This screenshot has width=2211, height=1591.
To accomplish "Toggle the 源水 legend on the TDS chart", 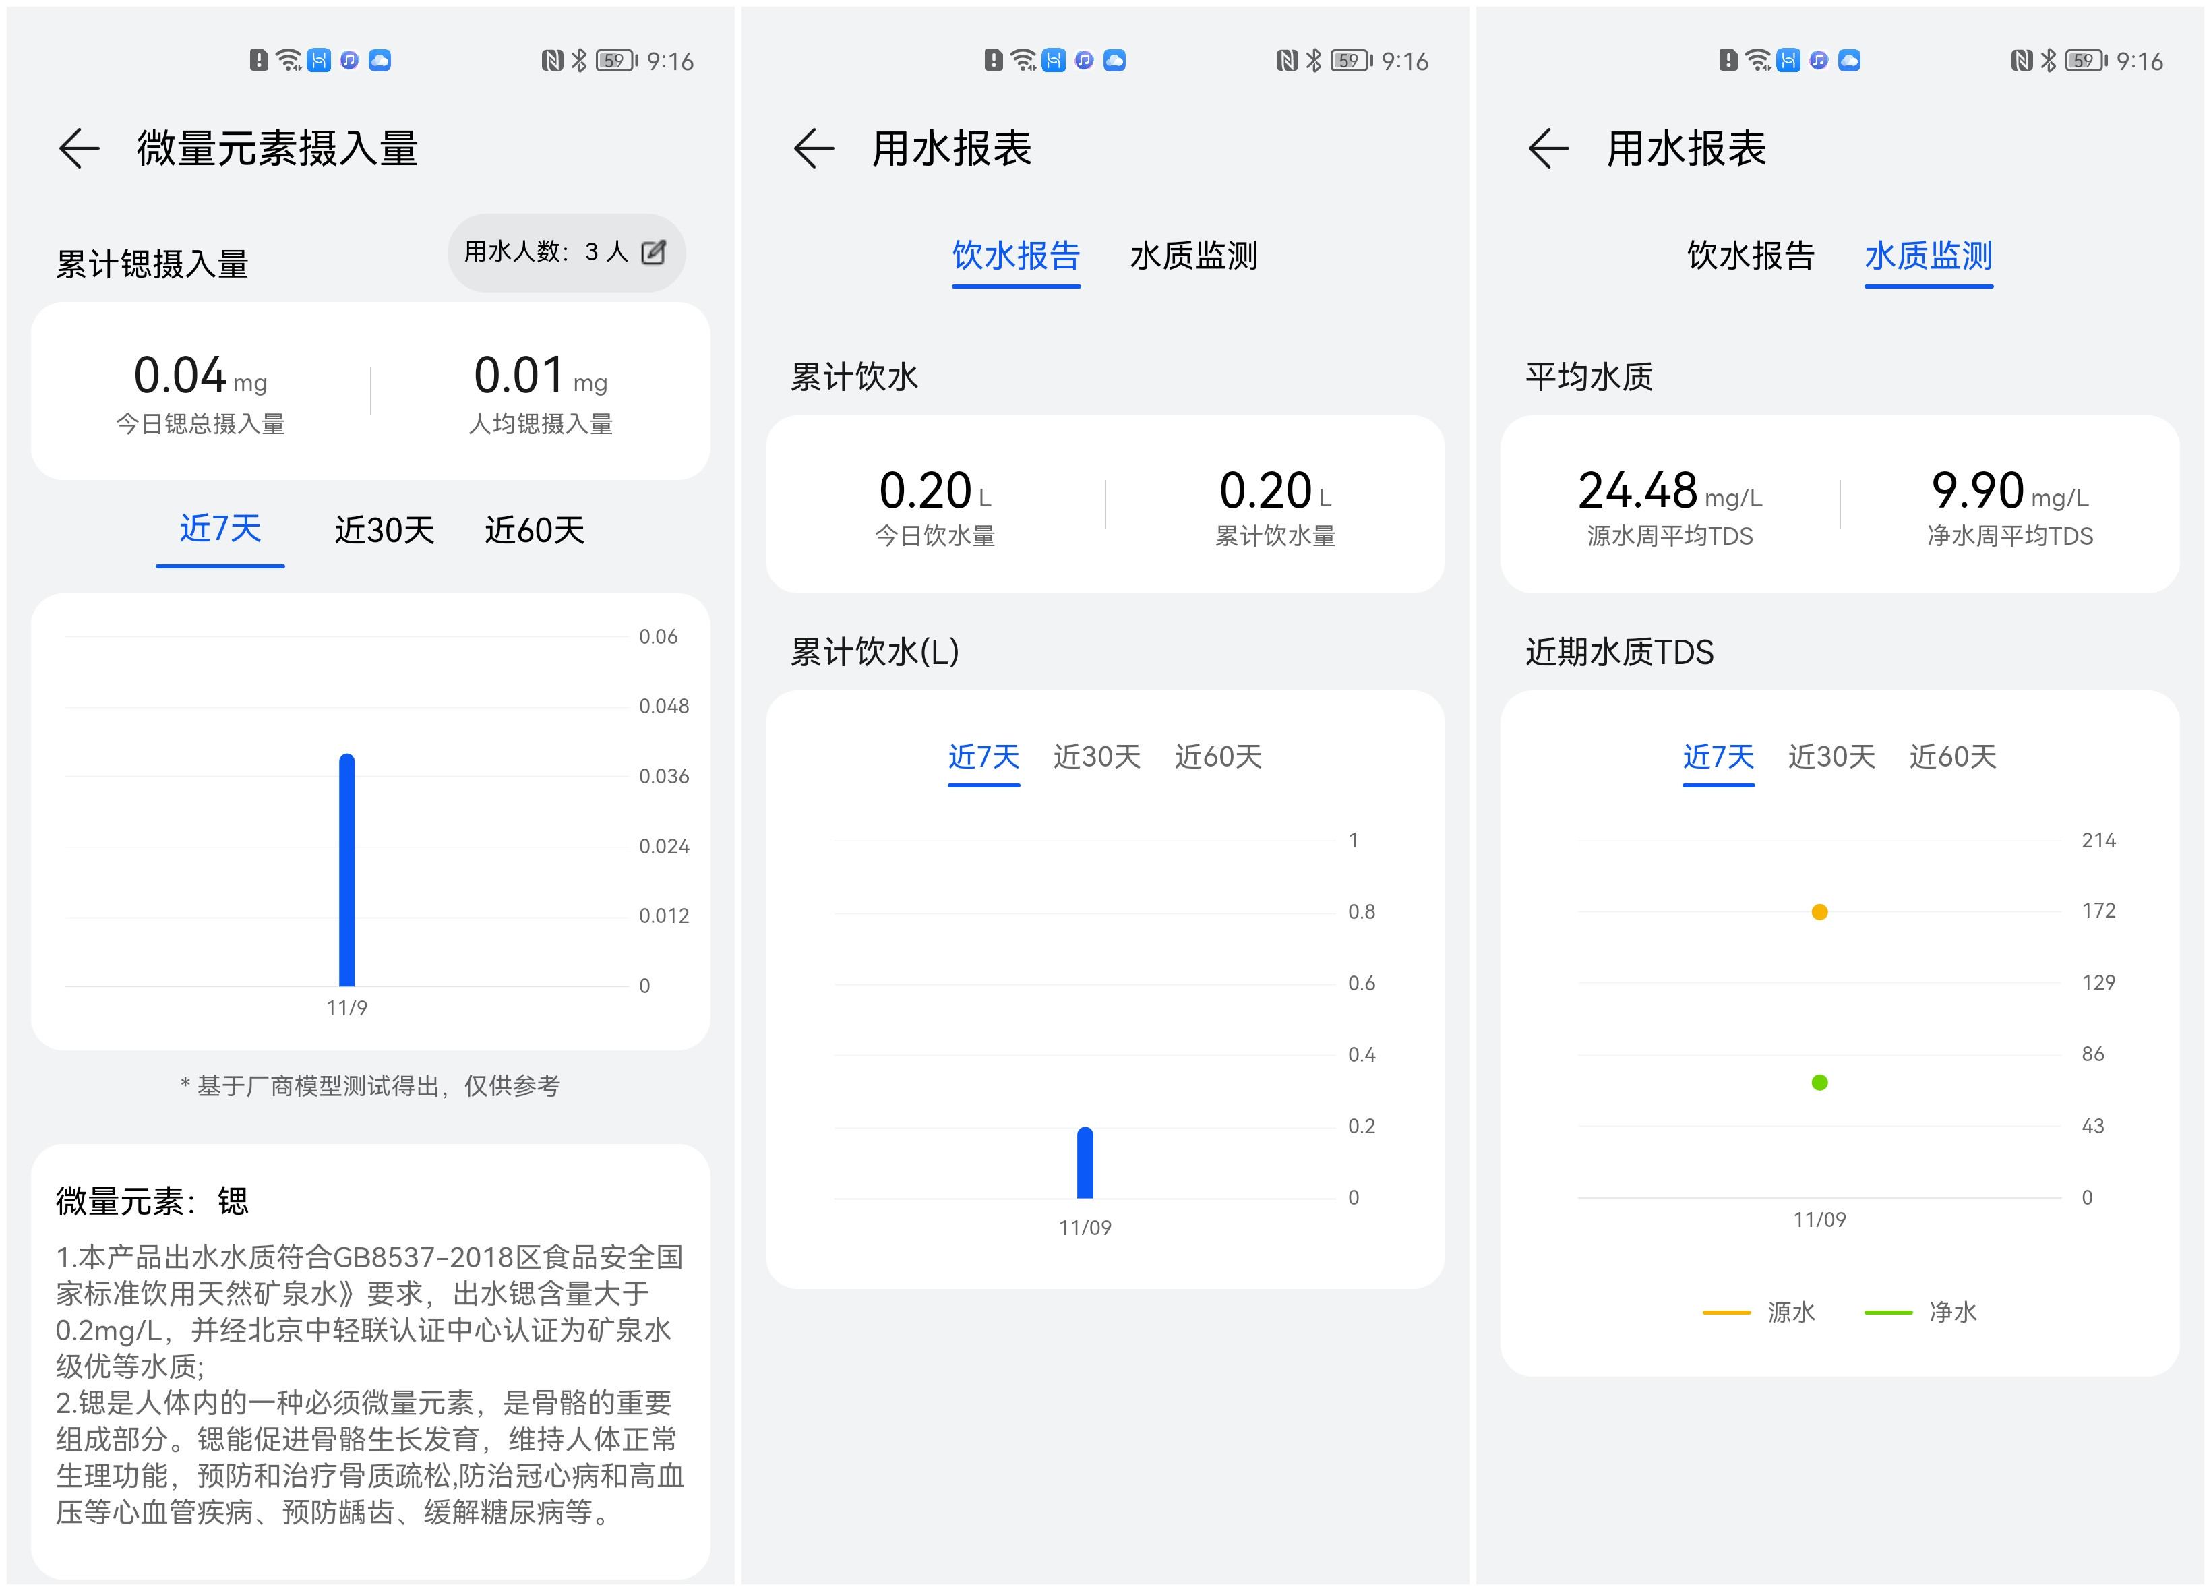I will pos(1761,1311).
